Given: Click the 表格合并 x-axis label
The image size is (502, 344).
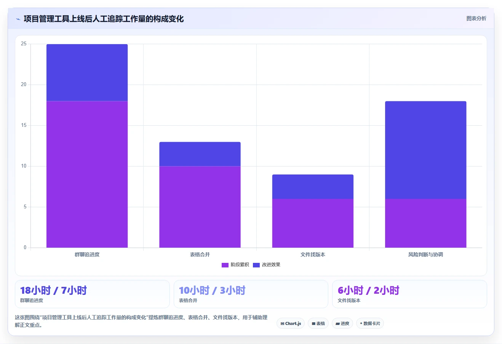Looking at the screenshot, I should point(200,254).
